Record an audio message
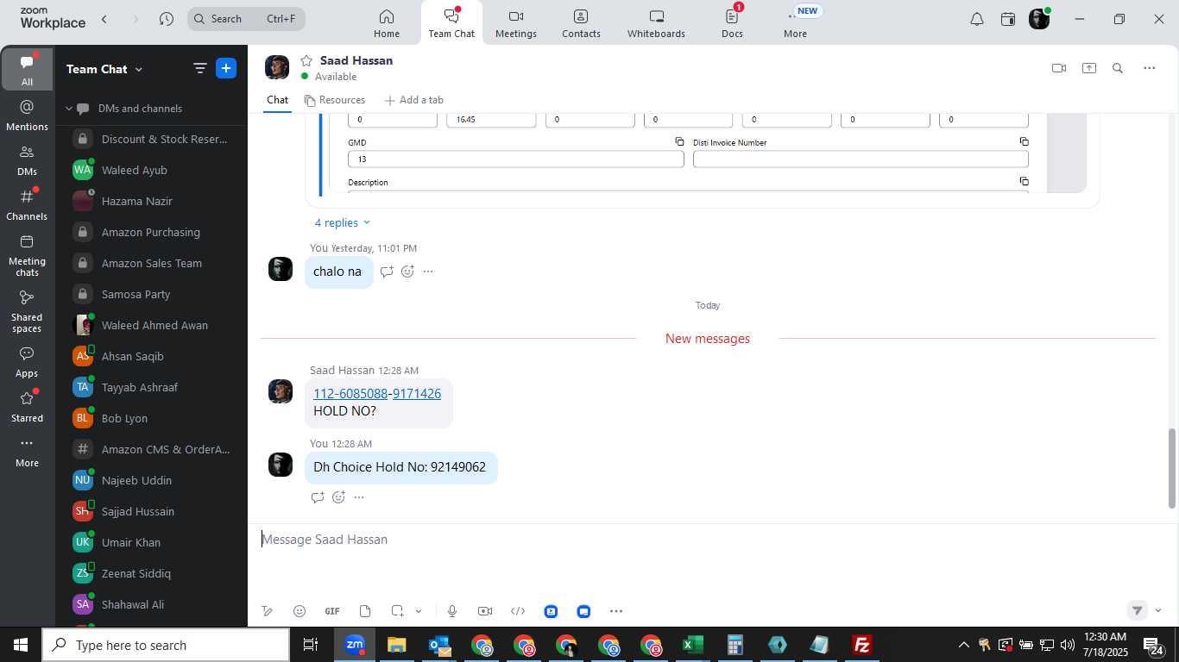This screenshot has height=662, width=1179. [x=452, y=611]
